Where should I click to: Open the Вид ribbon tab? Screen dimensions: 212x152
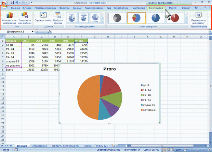(x=109, y=8)
